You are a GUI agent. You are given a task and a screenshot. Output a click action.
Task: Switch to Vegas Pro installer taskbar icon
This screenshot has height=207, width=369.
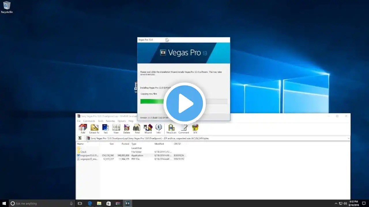pos(127,203)
